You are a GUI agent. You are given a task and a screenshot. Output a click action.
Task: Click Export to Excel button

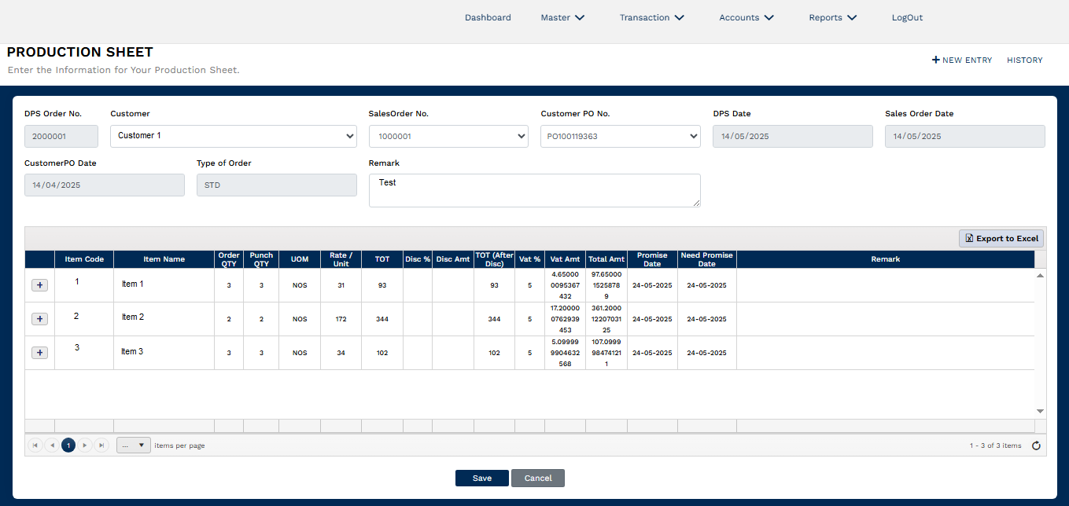(x=1001, y=238)
